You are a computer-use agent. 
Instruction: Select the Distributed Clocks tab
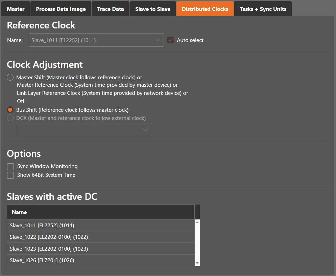(x=205, y=9)
